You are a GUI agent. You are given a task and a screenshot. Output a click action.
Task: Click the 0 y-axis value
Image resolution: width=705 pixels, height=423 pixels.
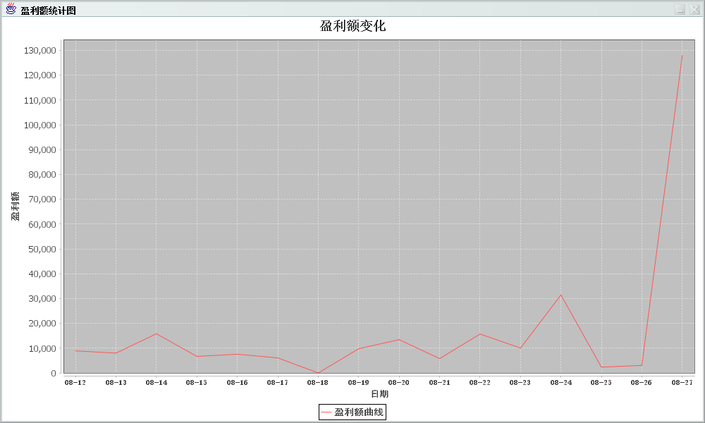[x=54, y=373]
